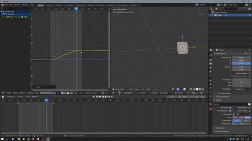Enable the Cache Result checkbox
The width and height of the screenshot is (252, 141).
(x=249, y=111)
